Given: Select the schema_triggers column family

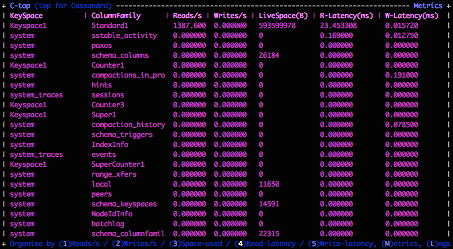Looking at the screenshot, I should pyautogui.click(x=122, y=135).
